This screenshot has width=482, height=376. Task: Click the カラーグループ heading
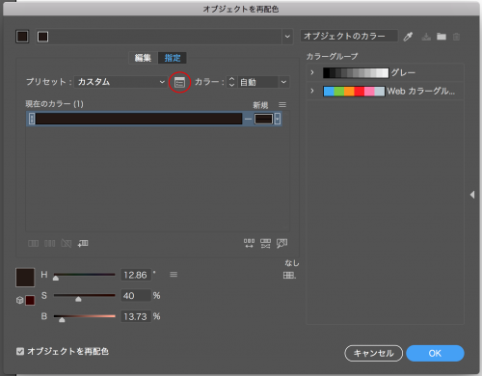[332, 57]
